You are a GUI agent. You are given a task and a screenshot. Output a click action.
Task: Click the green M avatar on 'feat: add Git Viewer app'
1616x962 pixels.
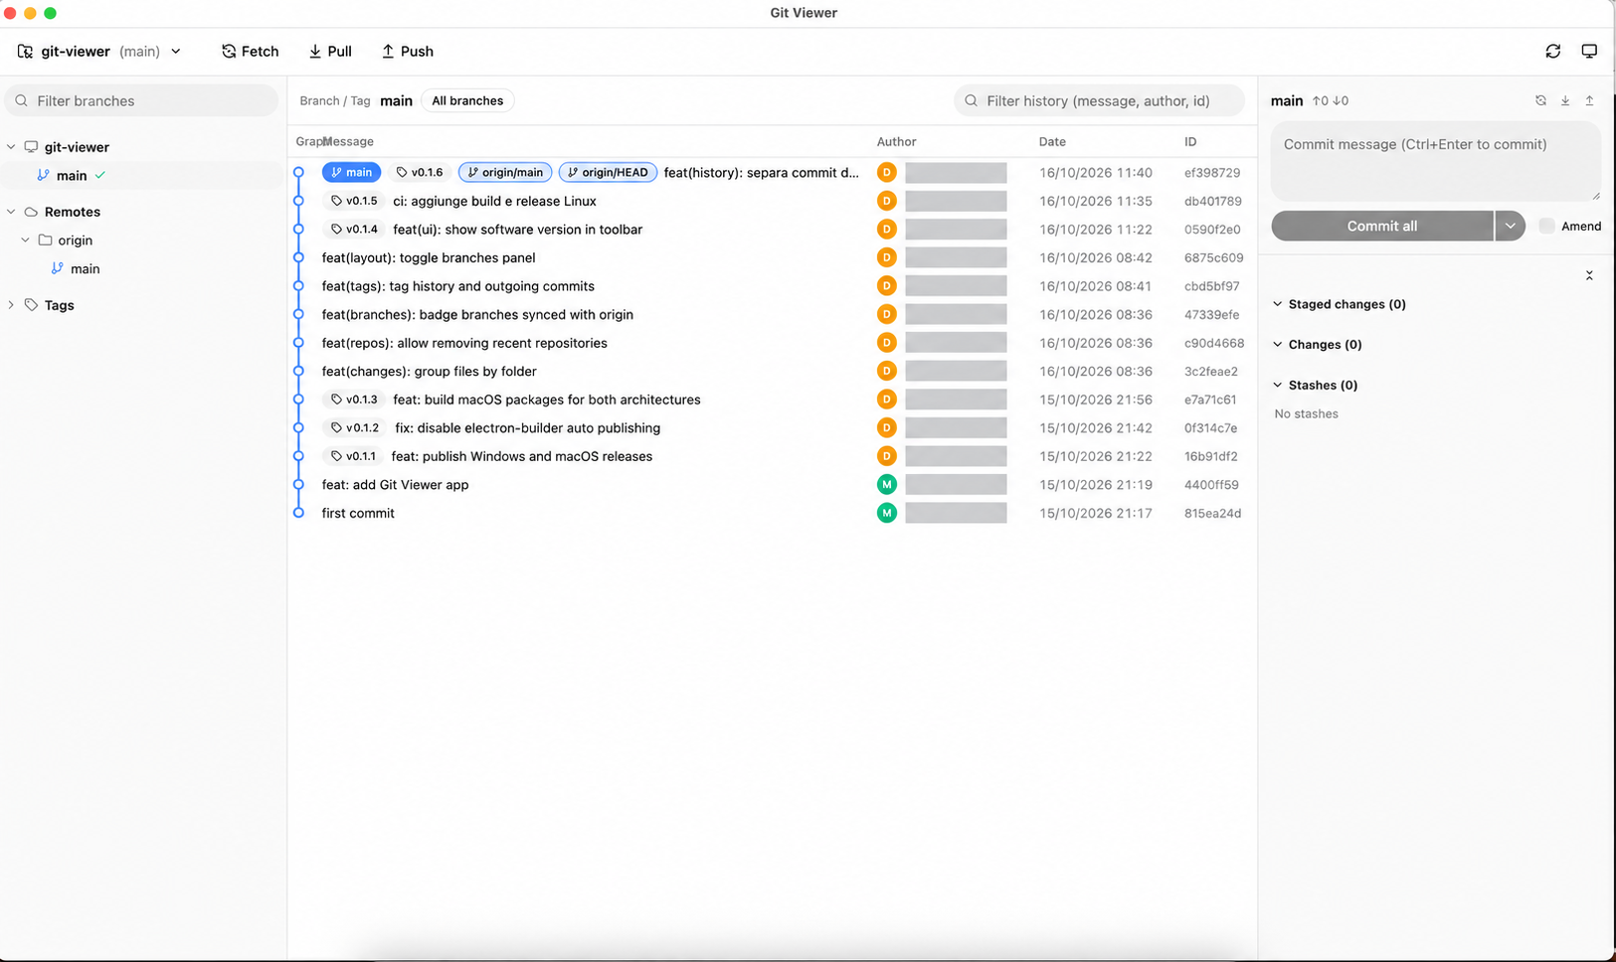coord(887,484)
